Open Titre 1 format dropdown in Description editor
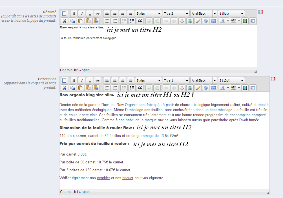This screenshot has height=198, width=283. 176,80
